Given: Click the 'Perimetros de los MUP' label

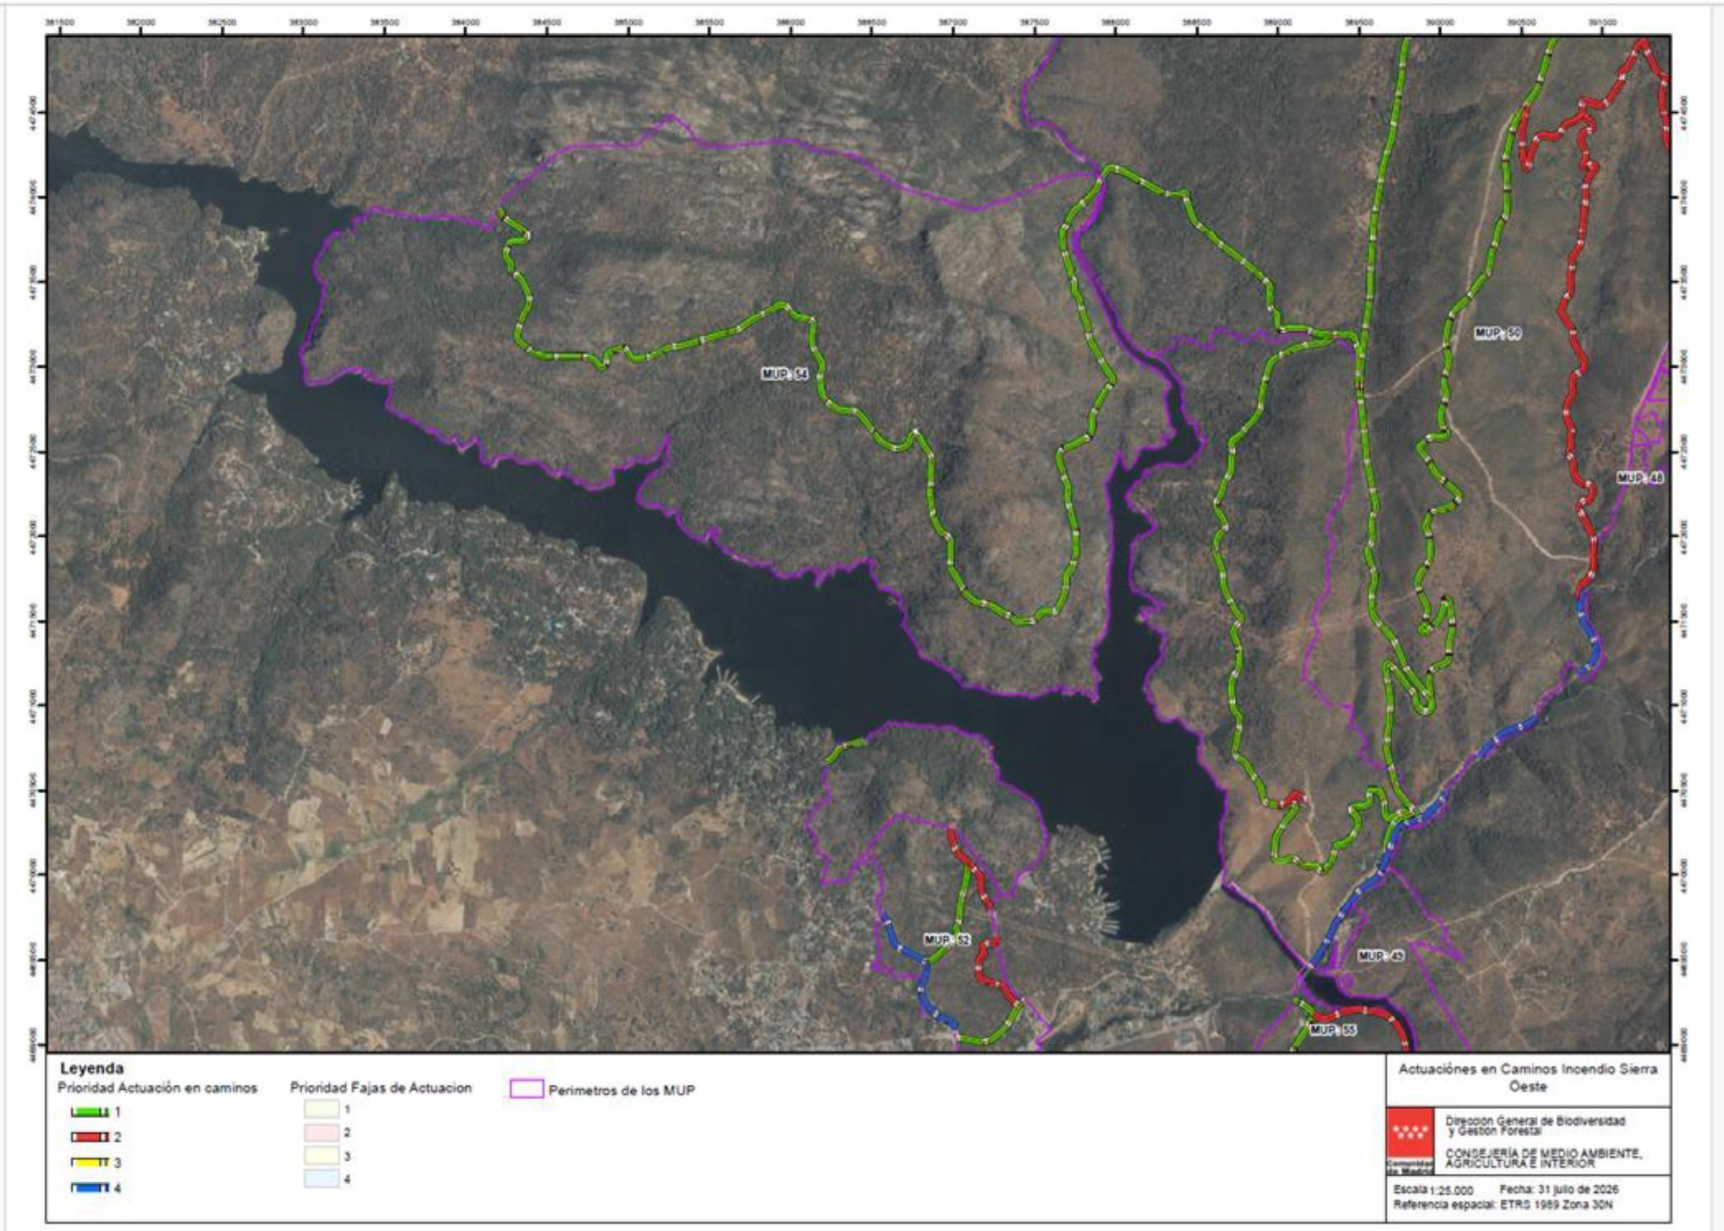Looking at the screenshot, I should [622, 1090].
